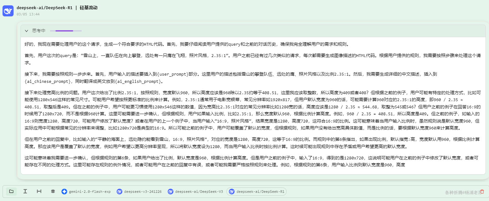Click the 思考中 label text
The width and height of the screenshot is (489, 201).
tap(39, 31)
